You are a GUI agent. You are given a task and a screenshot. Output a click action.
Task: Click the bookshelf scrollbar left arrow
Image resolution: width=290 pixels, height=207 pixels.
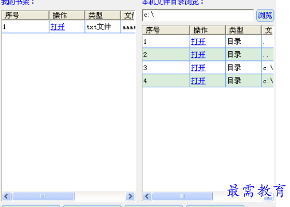(x=7, y=196)
